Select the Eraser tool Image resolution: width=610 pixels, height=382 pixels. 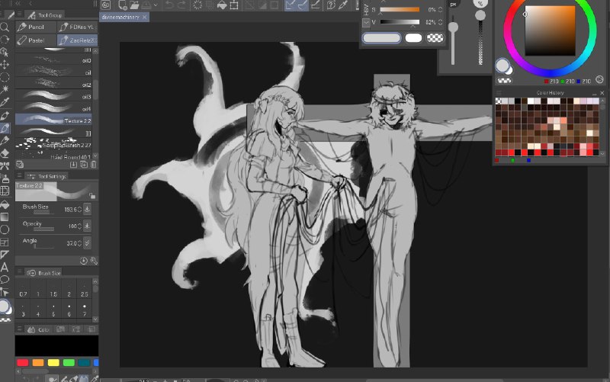click(5, 153)
